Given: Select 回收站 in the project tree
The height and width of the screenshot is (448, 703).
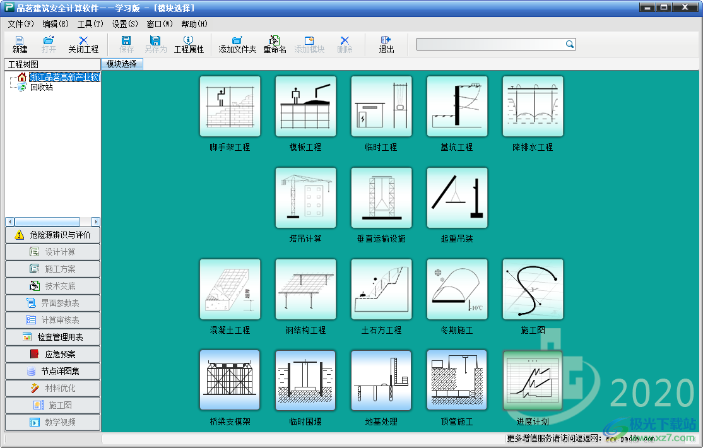Looking at the screenshot, I should point(42,87).
